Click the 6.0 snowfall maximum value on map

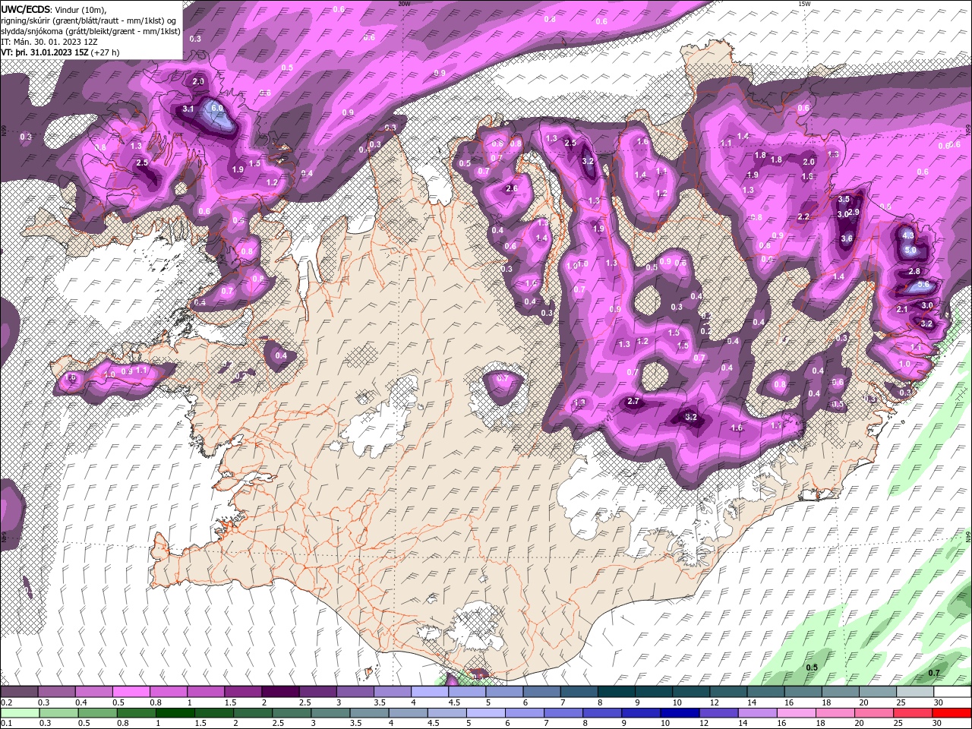(x=217, y=109)
